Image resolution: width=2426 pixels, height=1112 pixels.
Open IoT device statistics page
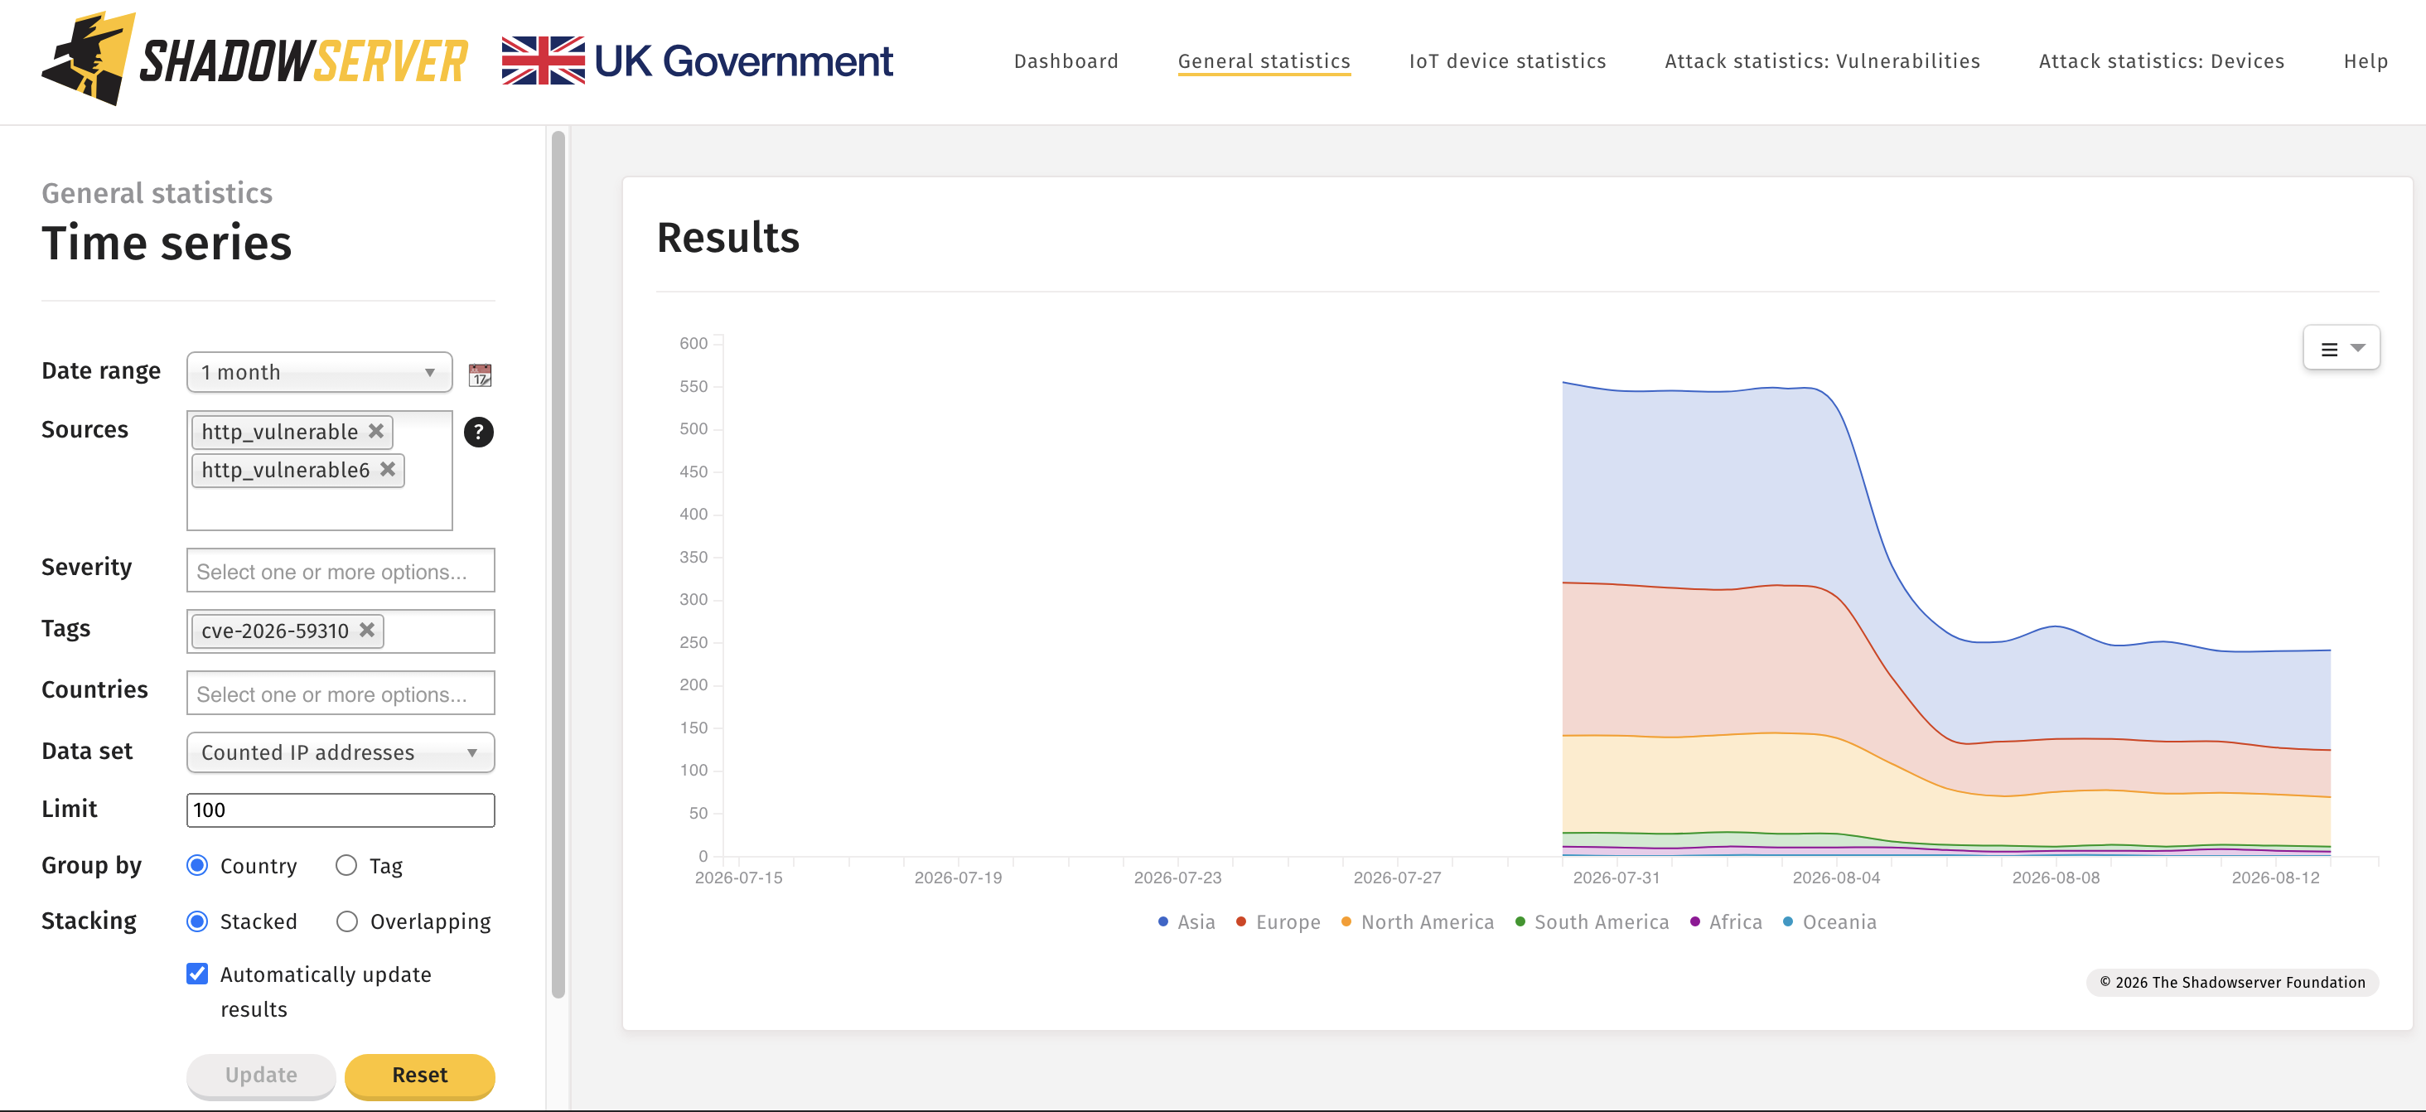1507,61
